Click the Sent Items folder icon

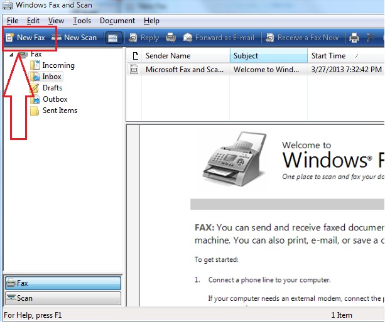coord(35,111)
